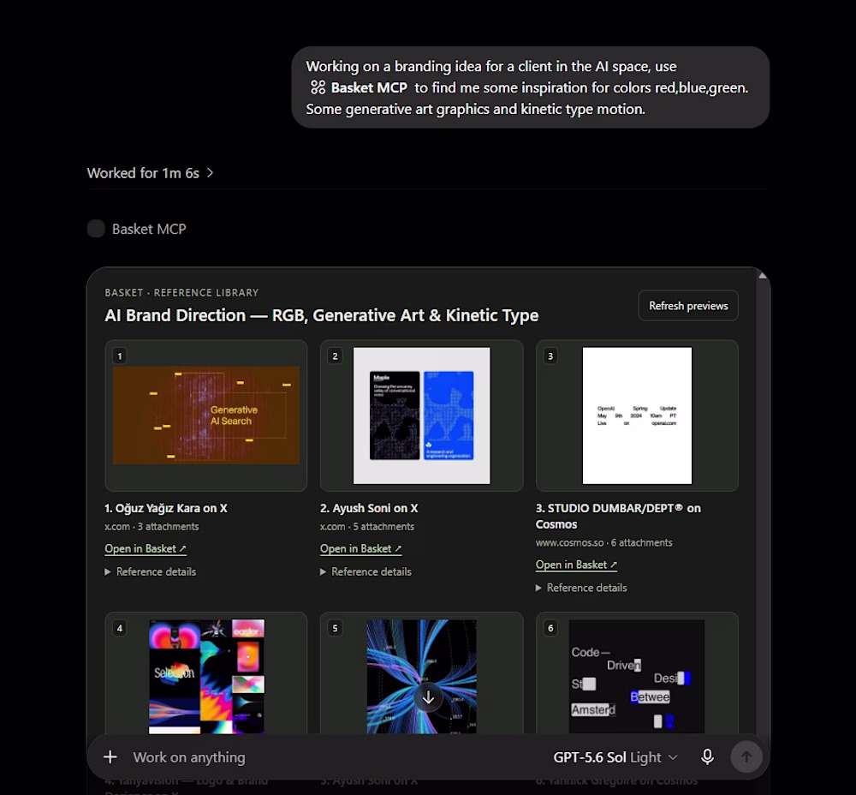The width and height of the screenshot is (856, 795).
Task: Click the Basket MCP icon in user message
Action: pyautogui.click(x=318, y=87)
